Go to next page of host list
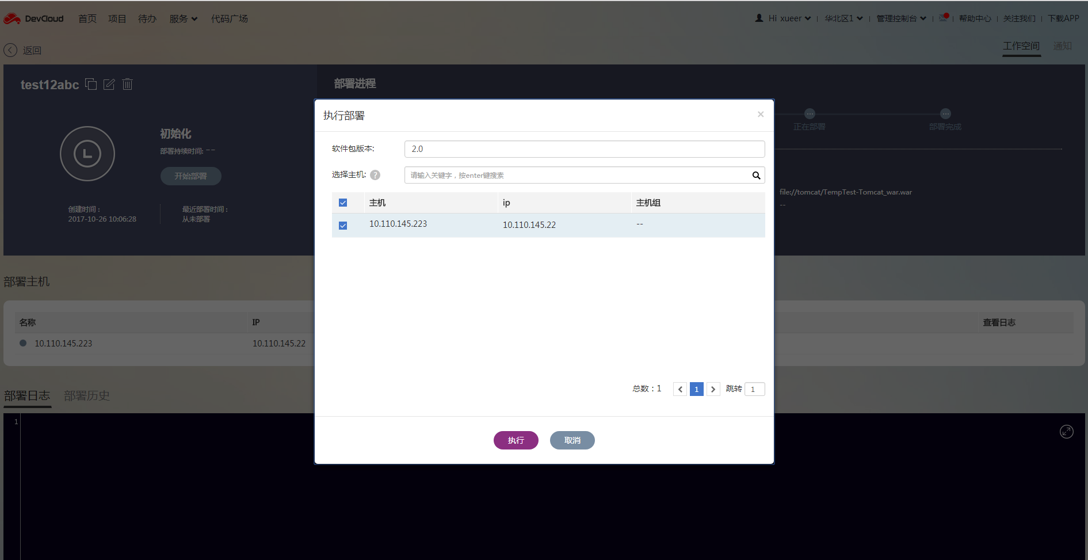This screenshot has width=1088, height=560. [x=713, y=389]
